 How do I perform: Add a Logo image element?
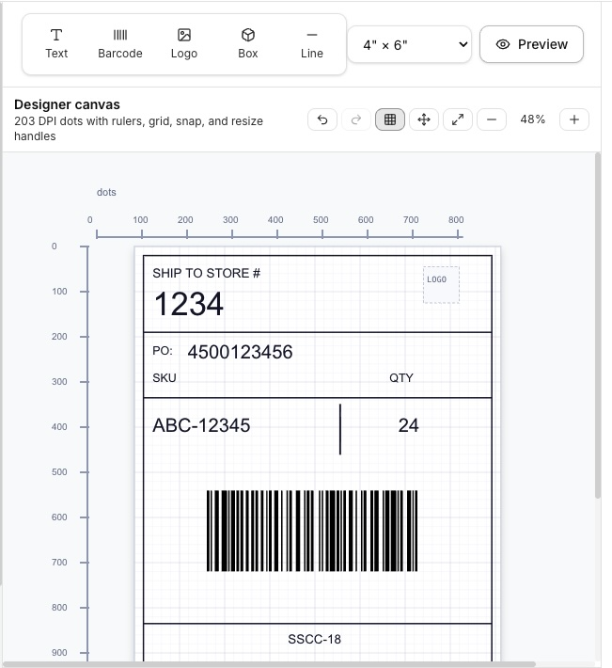point(184,44)
